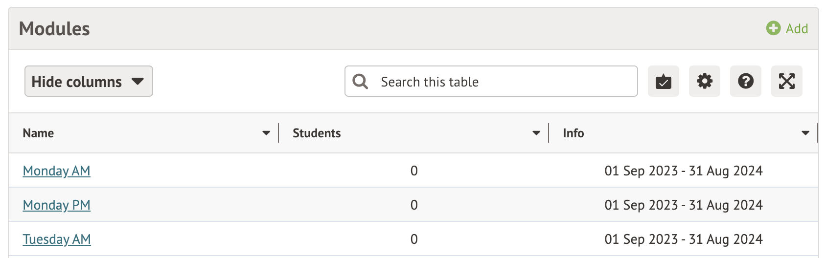
Task: Expand table to fullscreen icon
Action: tap(786, 82)
